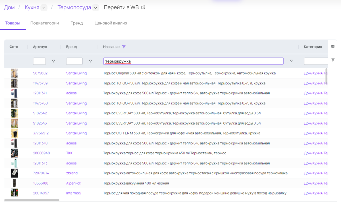
Task: Open the product thumbnail for article 10556188
Action: click(x=14, y=183)
